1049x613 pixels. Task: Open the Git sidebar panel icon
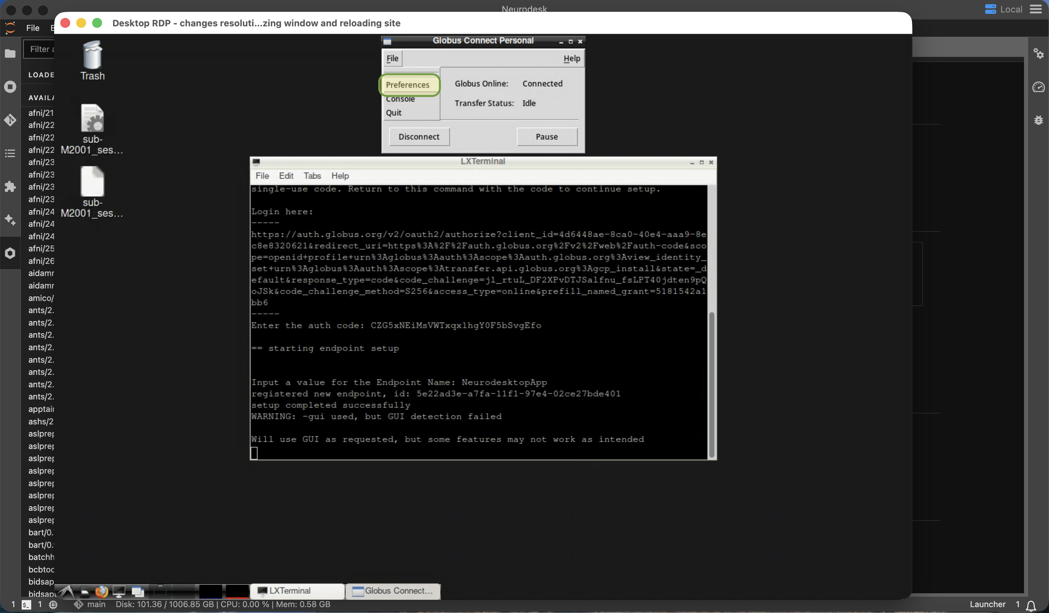(x=10, y=120)
